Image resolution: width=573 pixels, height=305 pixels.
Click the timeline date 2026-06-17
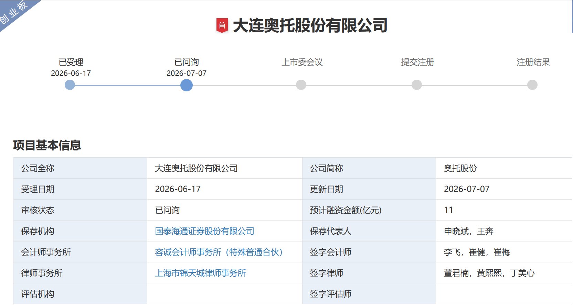(71, 73)
